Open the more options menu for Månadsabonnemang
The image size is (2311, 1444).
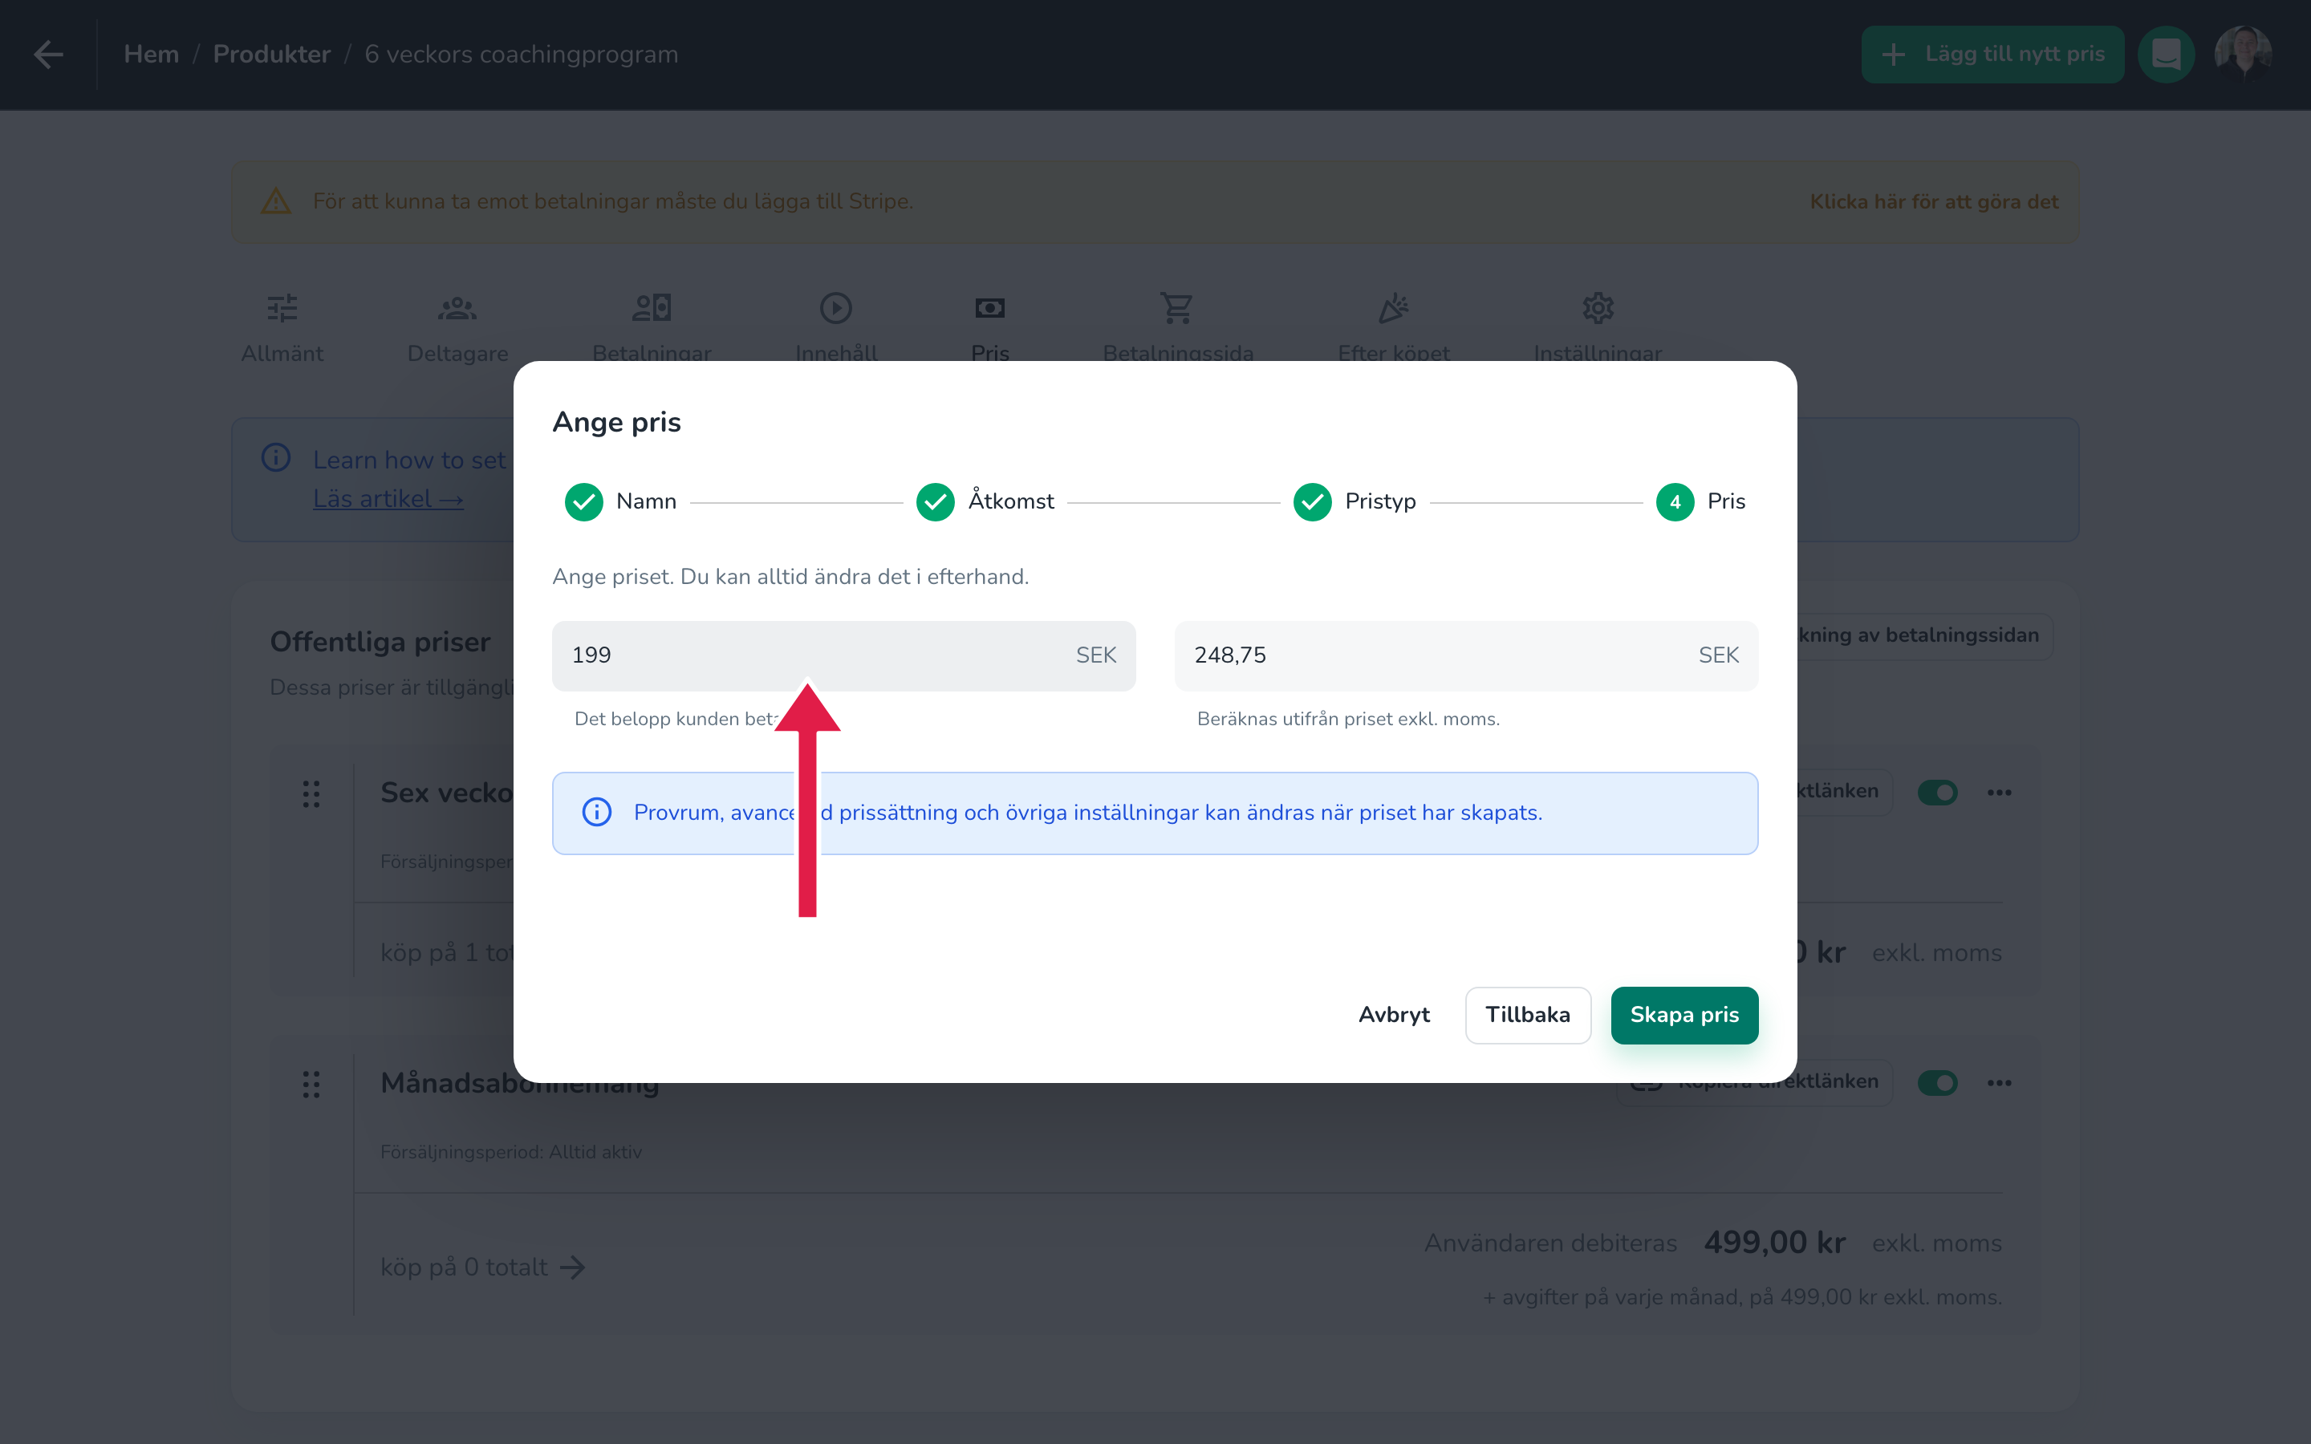pos(2000,1083)
